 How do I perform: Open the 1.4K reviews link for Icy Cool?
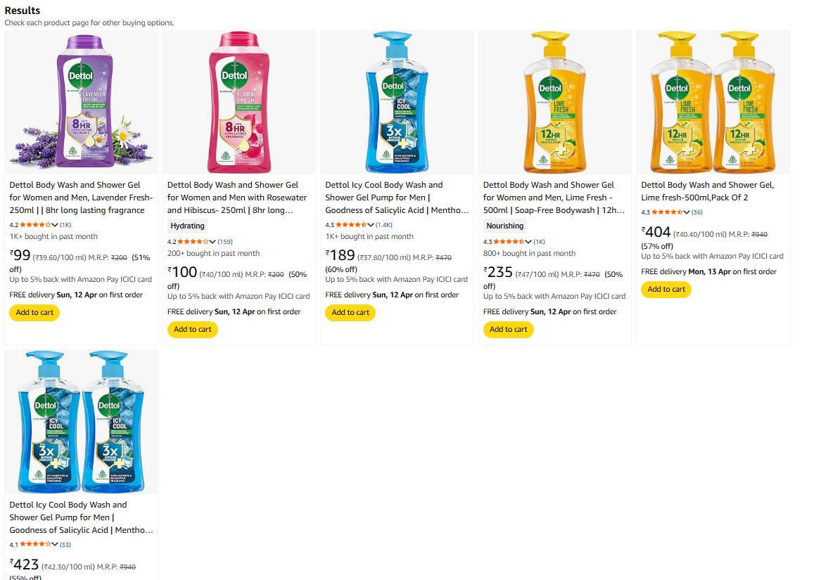[384, 225]
